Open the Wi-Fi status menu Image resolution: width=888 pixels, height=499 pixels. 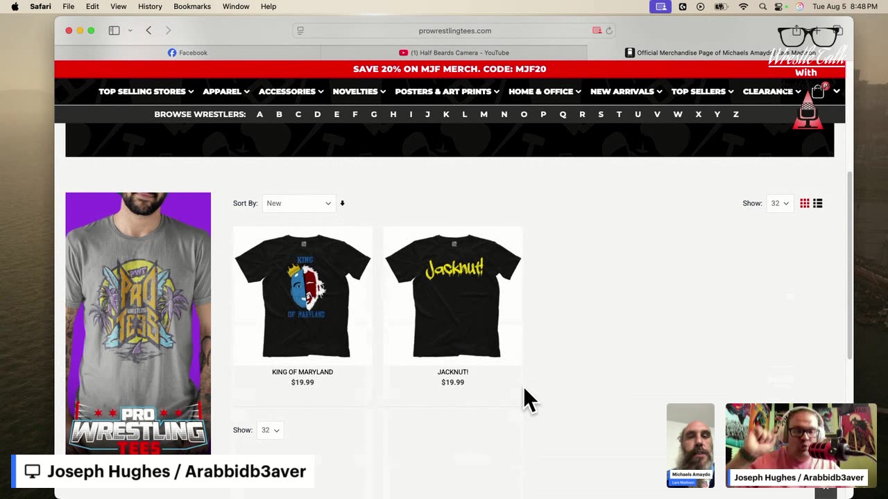coord(744,6)
